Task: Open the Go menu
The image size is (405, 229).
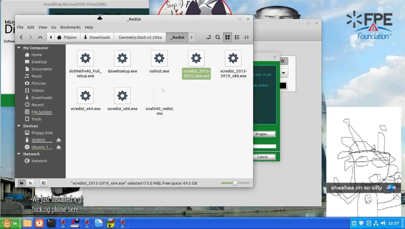Action: [54, 27]
